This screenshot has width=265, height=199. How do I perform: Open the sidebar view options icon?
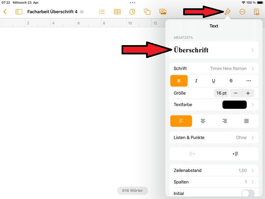point(19,12)
